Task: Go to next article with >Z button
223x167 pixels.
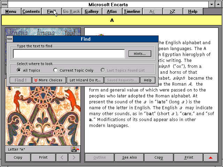Action: pos(172,11)
